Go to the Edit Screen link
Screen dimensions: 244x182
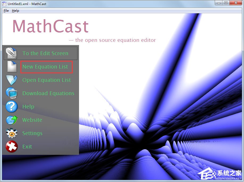click(45, 53)
